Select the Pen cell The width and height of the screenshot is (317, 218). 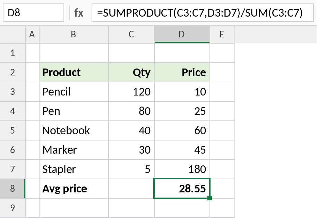point(74,111)
